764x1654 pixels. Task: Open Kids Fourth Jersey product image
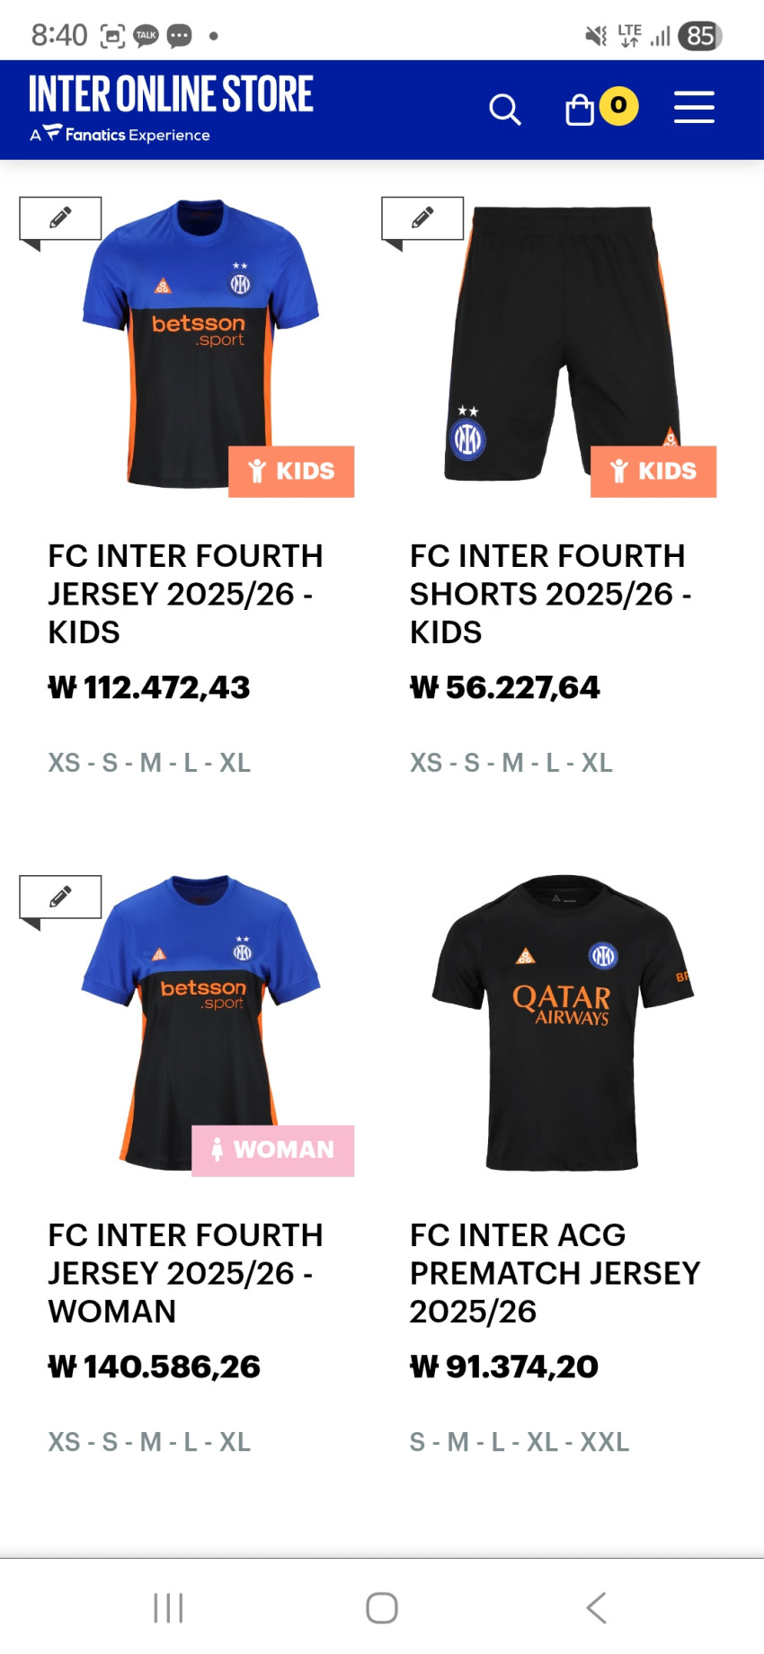(200, 346)
